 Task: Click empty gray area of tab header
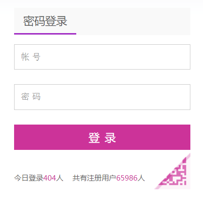click(133, 21)
